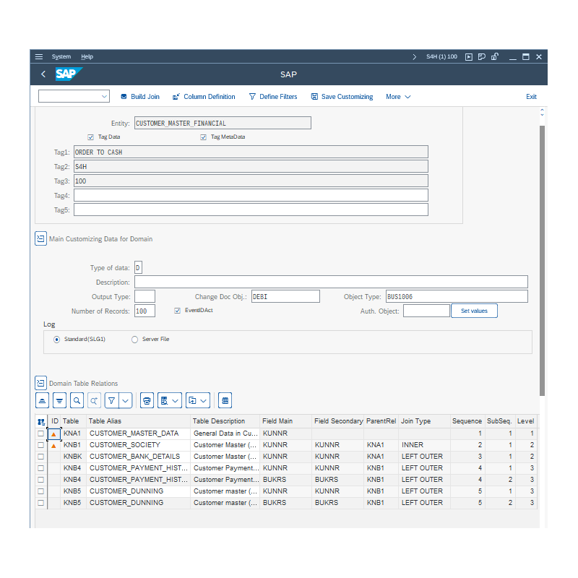Image resolution: width=578 pixels, height=578 pixels.
Task: Open the SAP hamburger menu icon
Action: point(39,57)
